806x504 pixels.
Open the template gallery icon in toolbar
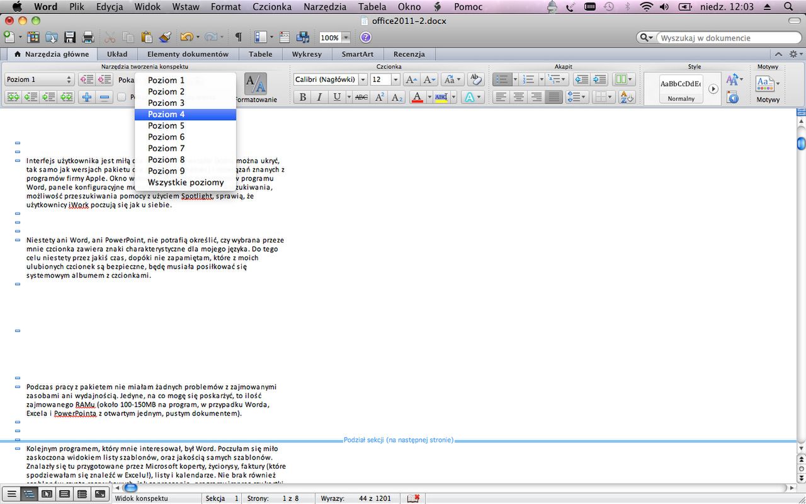coord(33,37)
